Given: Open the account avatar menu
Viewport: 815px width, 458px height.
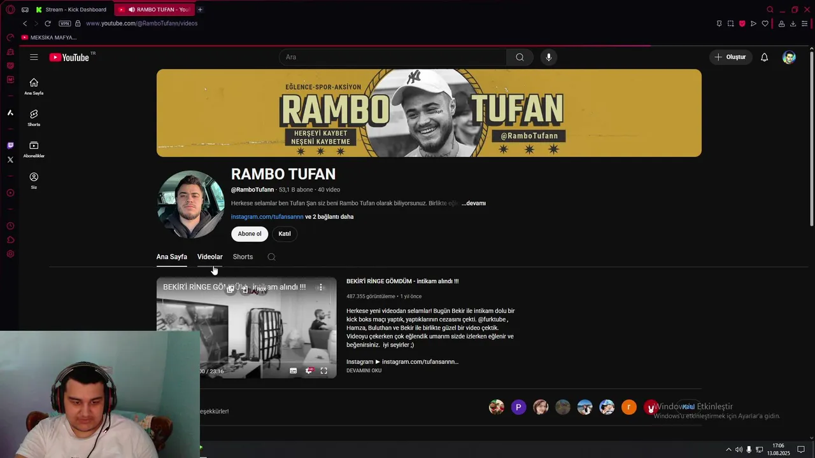Looking at the screenshot, I should [x=789, y=57].
